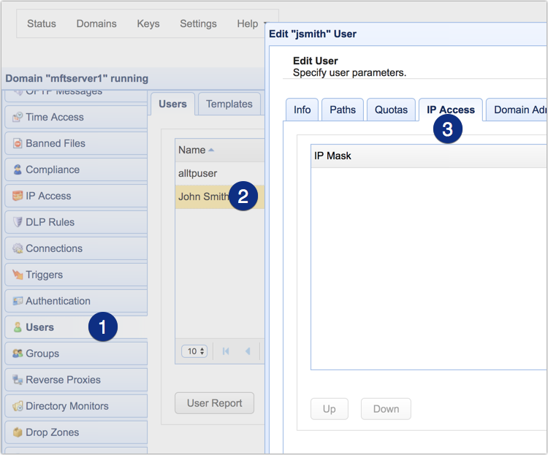Image resolution: width=548 pixels, height=455 pixels.
Task: Go to first page of users
Action: pos(226,351)
